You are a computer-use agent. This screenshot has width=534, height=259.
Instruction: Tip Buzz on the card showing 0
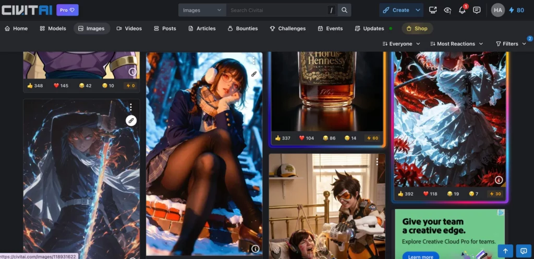coord(130,85)
